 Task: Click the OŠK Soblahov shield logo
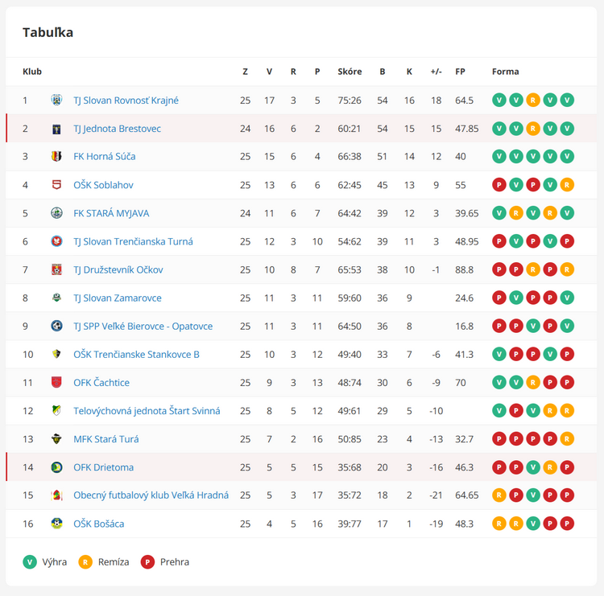click(56, 185)
